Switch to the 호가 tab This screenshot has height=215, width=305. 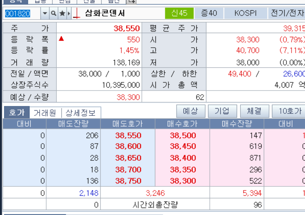click(17, 112)
